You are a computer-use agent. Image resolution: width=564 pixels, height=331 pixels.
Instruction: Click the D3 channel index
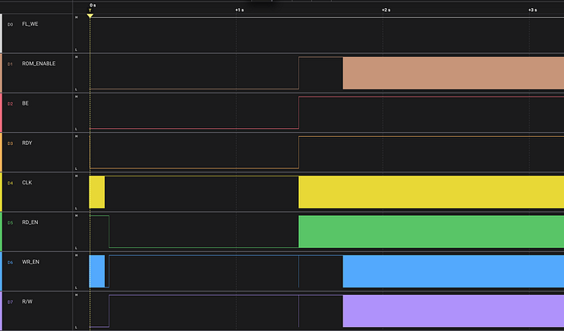(10, 143)
